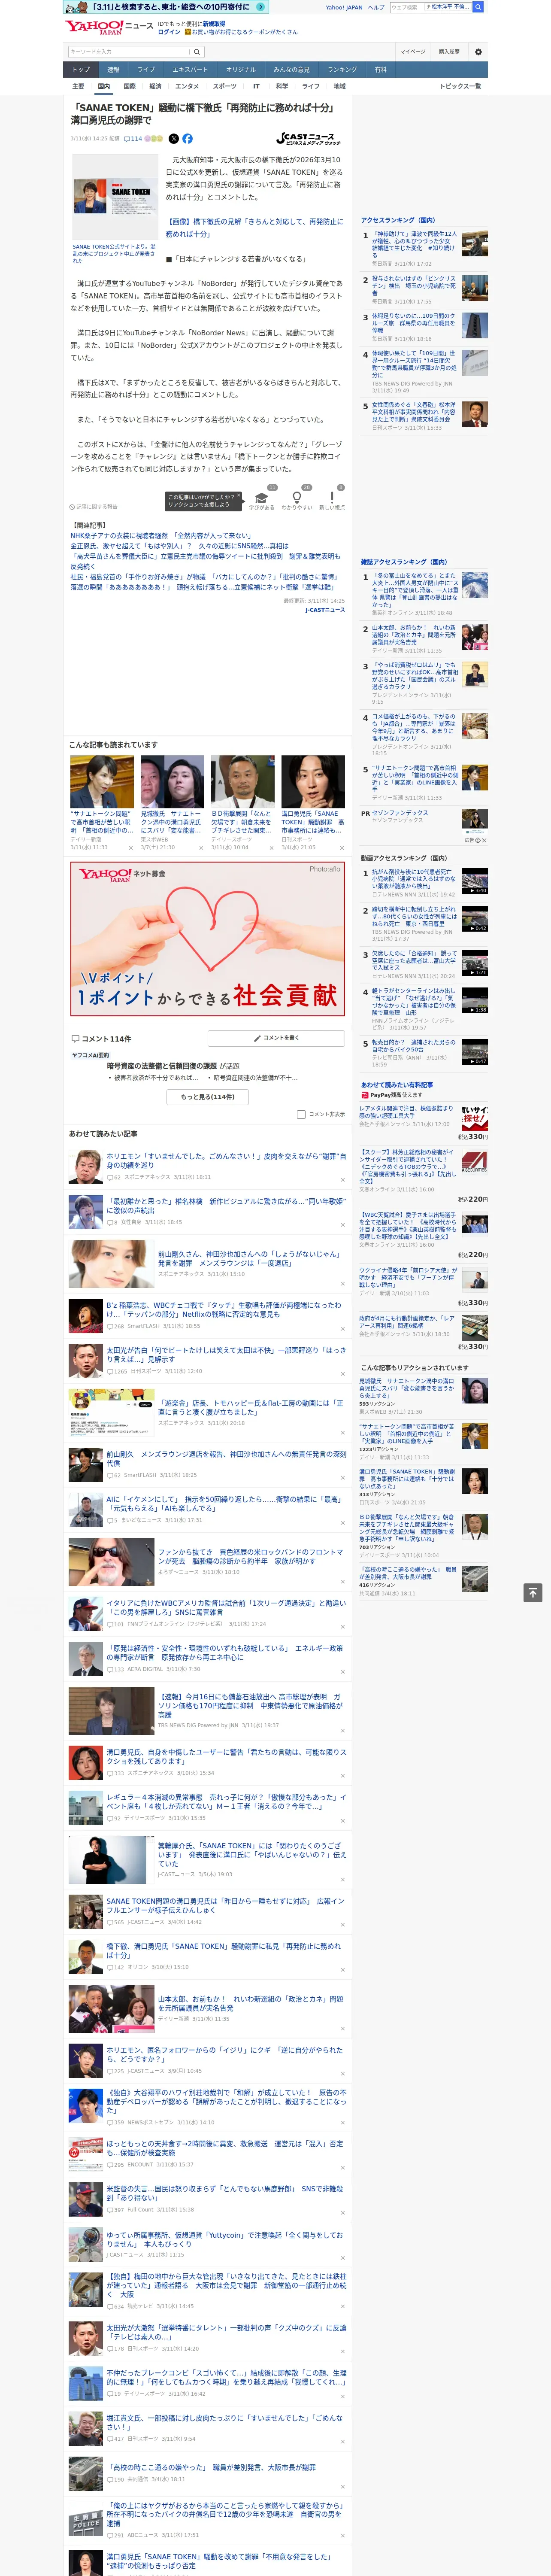This screenshot has height=2576, width=551.
Task: Open the SANAE TOKEN article image thumbnail
Action: [115, 196]
